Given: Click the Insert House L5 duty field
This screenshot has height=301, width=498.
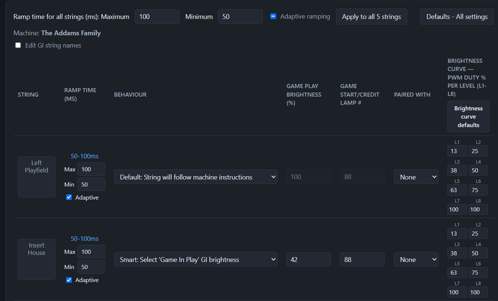Looking at the screenshot, I should pos(457,273).
